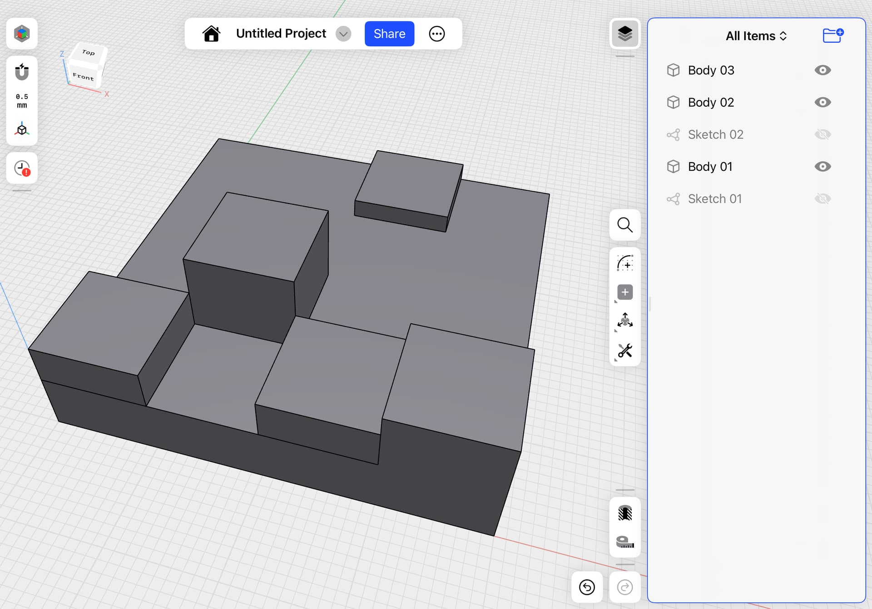The image size is (872, 609).
Task: Click the Top face of view cube
Action: [x=89, y=53]
